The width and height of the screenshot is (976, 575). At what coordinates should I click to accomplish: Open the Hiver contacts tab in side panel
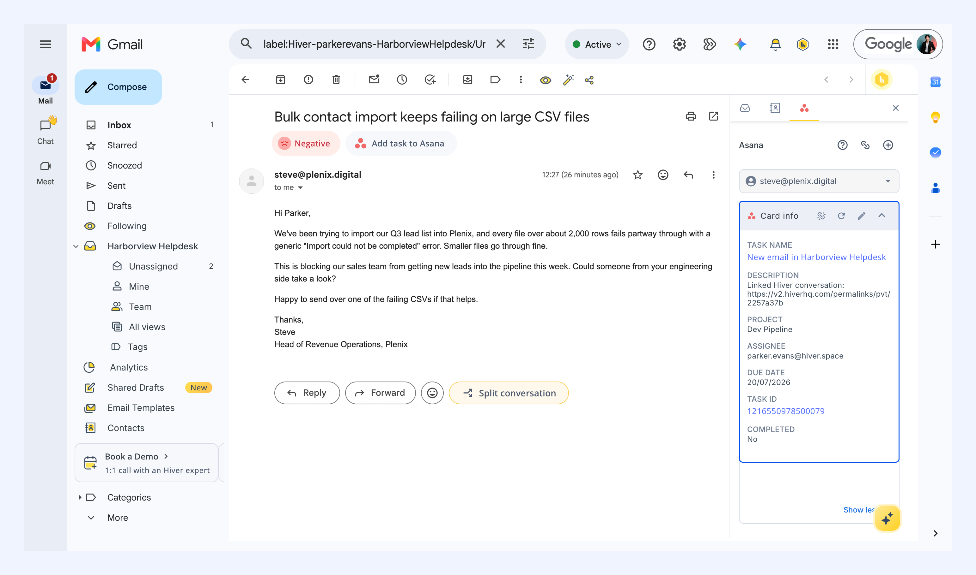(x=775, y=108)
